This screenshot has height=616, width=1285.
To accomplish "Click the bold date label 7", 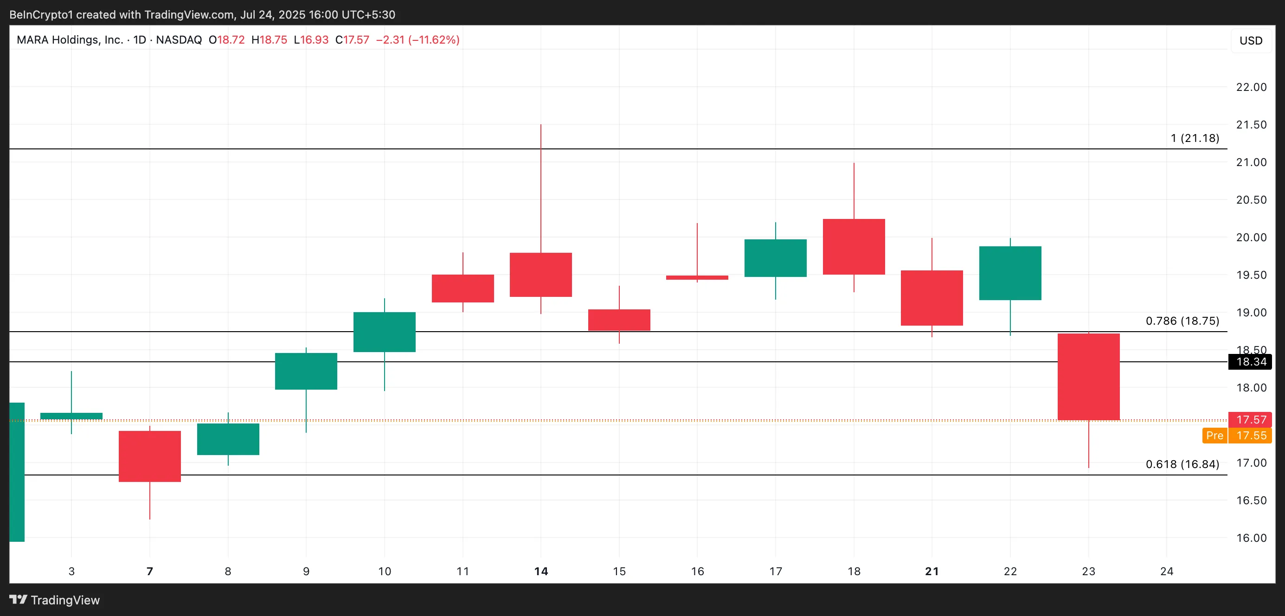I will pos(150,571).
